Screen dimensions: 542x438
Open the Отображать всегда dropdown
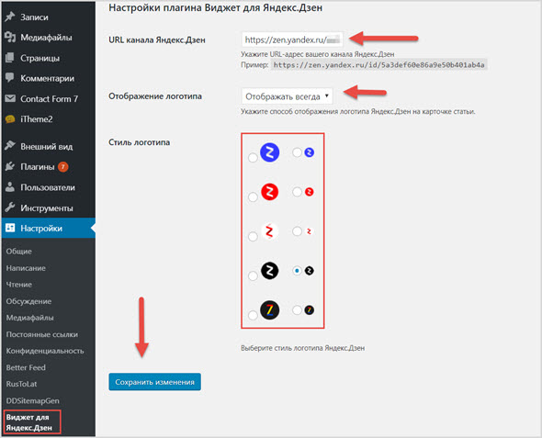[x=287, y=96]
